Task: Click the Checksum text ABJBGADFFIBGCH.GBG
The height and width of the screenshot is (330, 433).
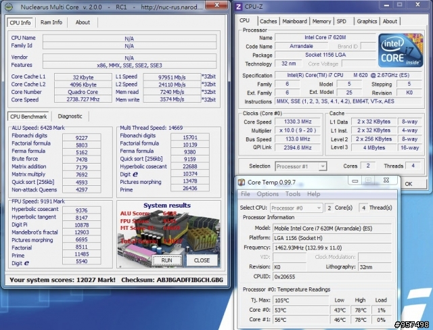Action: (x=189, y=280)
